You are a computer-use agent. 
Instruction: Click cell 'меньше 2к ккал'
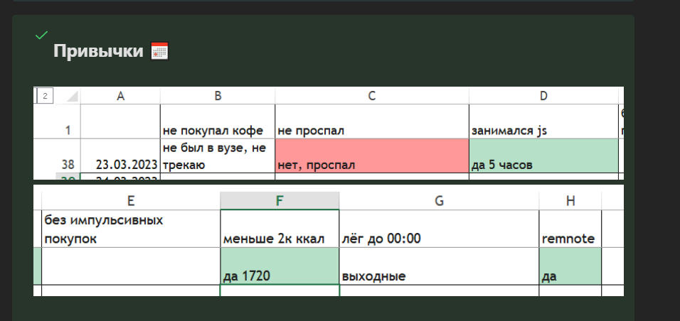[x=280, y=229]
